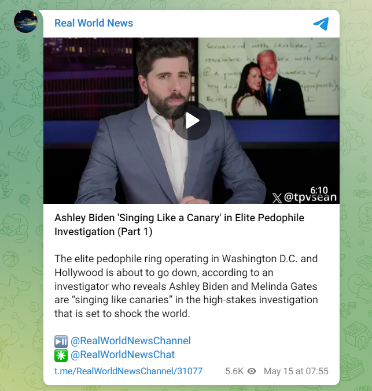Open the Real World News channel avatar

(25, 21)
